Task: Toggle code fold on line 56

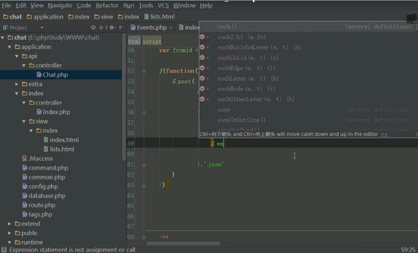Action: (144, 112)
